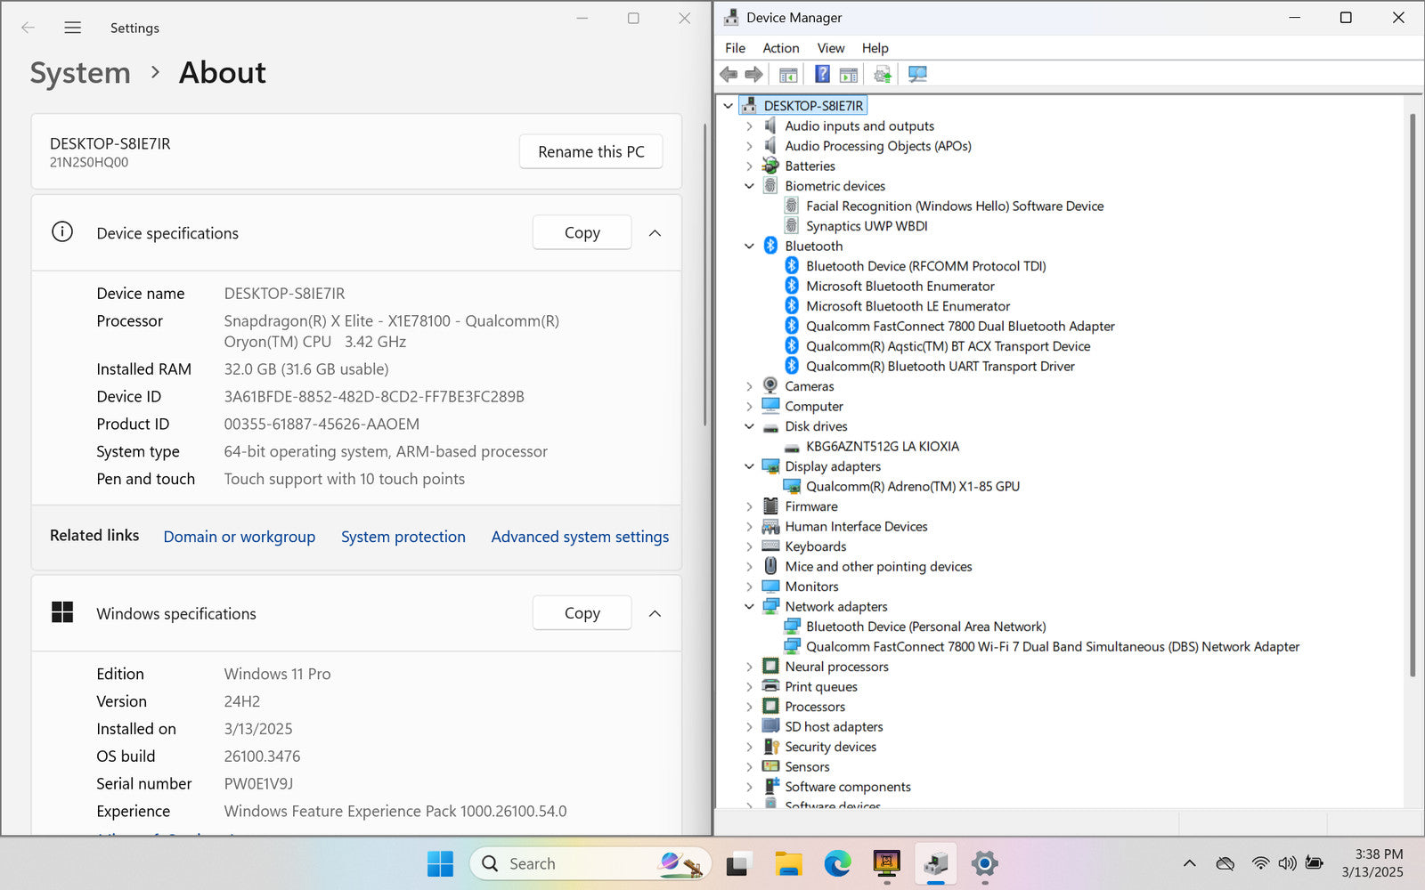Collapse Bluetooth category in tree
The width and height of the screenshot is (1425, 890).
tap(749, 246)
